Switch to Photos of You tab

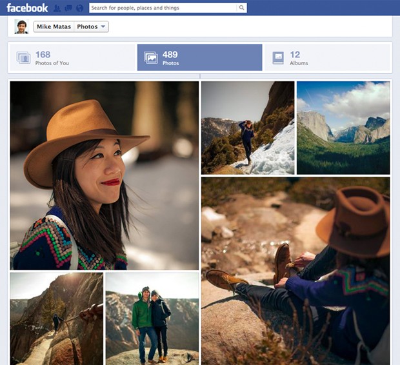pyautogui.click(x=71, y=58)
